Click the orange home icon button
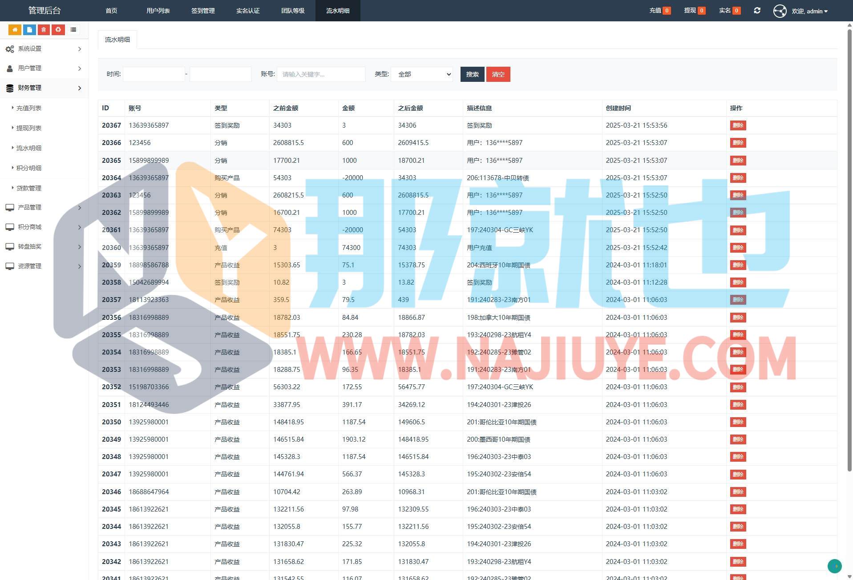This screenshot has height=580, width=853. (15, 30)
